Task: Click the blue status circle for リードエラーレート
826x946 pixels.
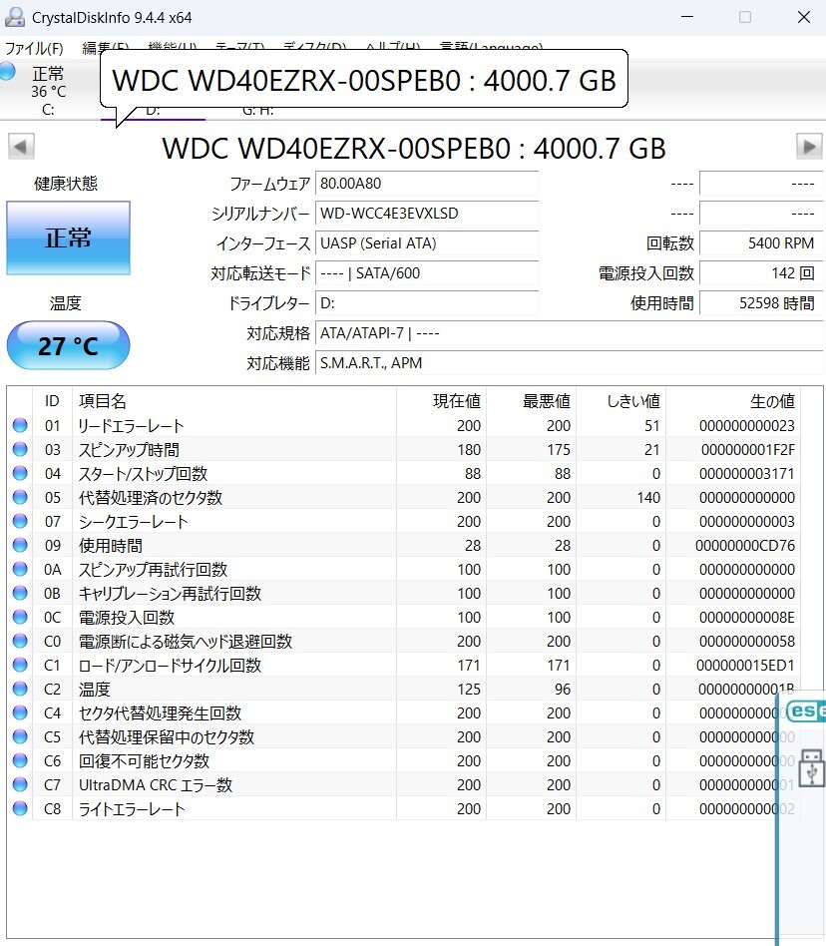Action: tap(20, 425)
